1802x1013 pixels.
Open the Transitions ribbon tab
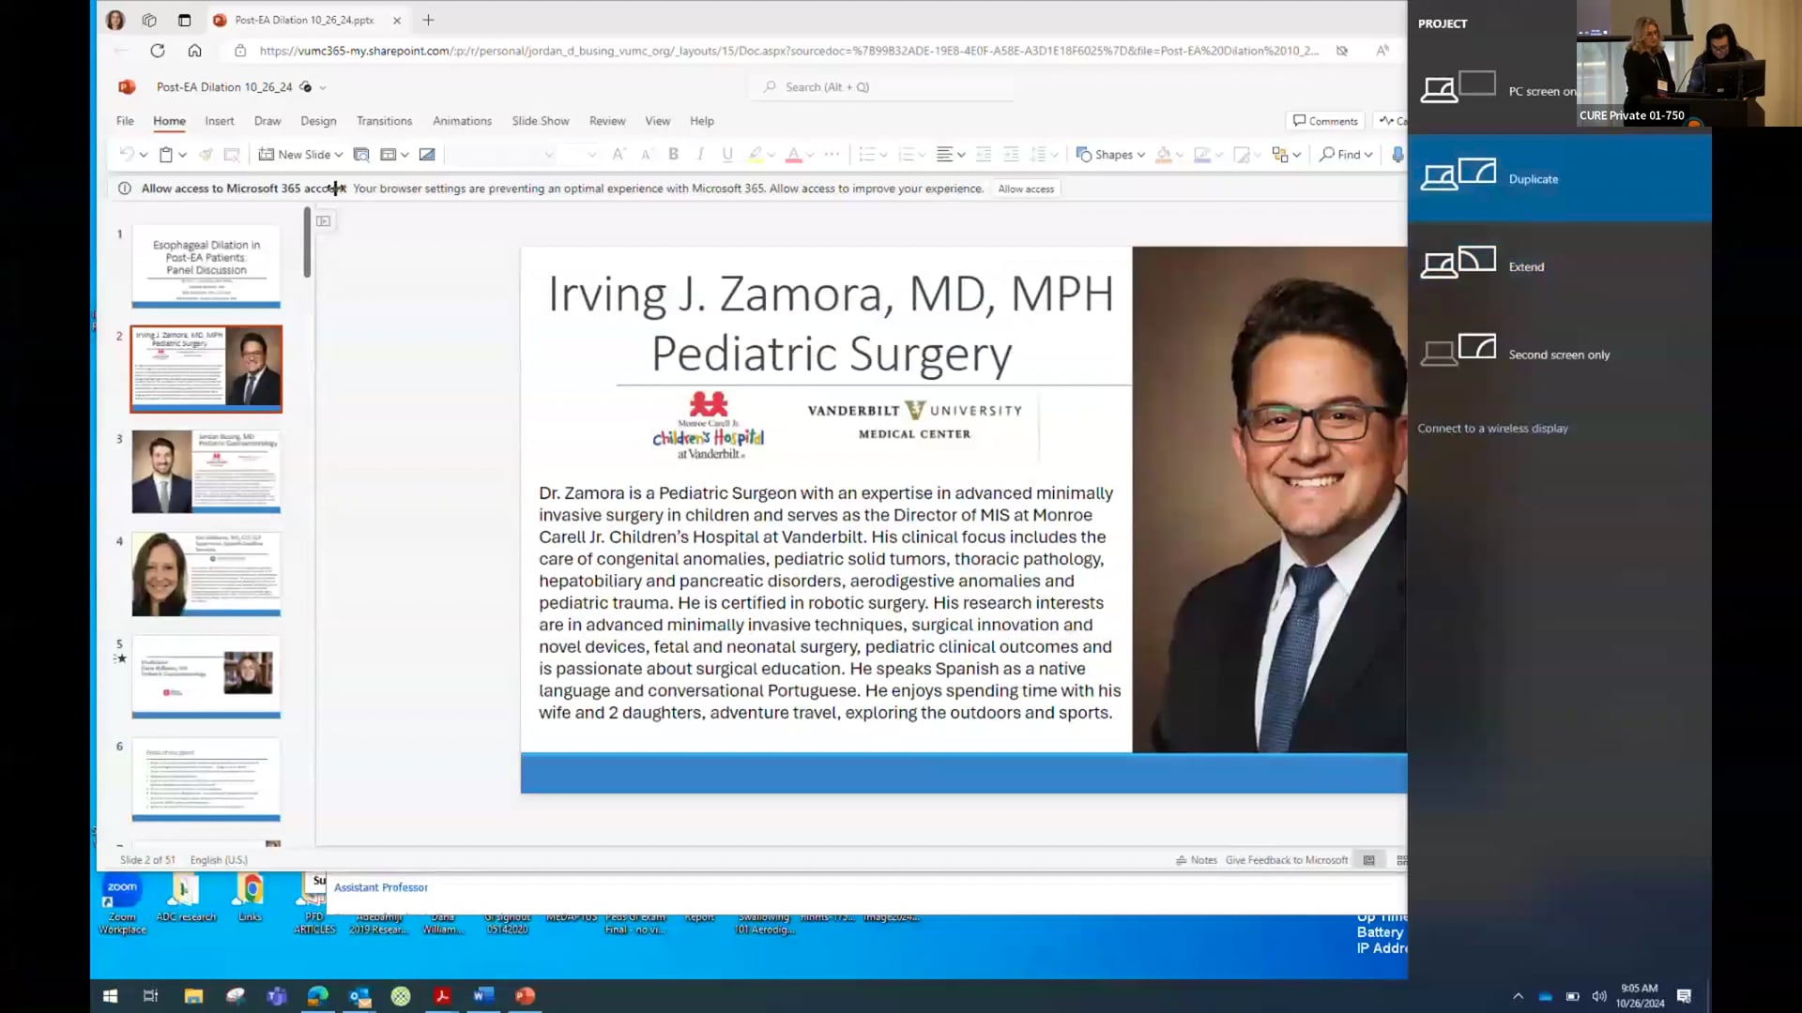pos(384,121)
